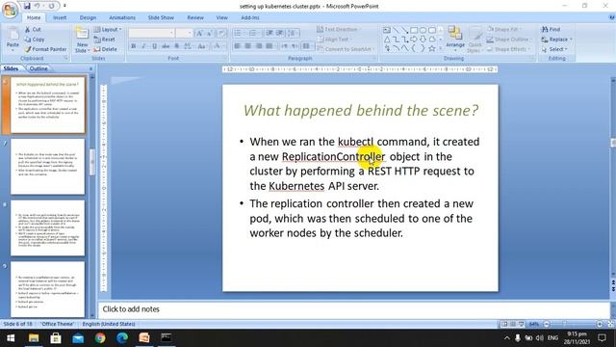Screen dimensions: 616x347
Task: Open File Explorer from the taskbar
Action: [34, 338]
